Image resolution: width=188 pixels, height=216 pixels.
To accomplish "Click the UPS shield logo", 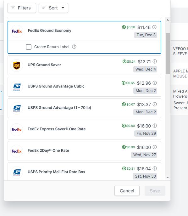I will [17, 65].
